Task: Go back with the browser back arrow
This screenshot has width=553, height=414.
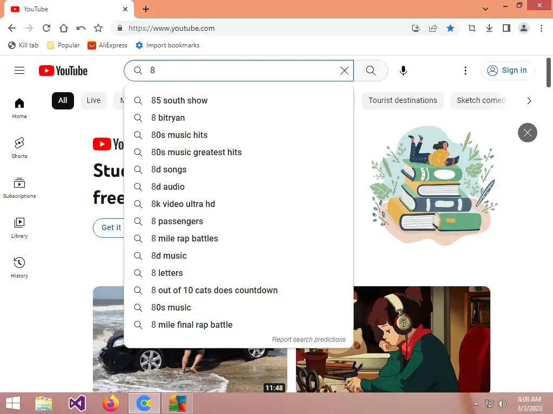Action: click(x=12, y=28)
